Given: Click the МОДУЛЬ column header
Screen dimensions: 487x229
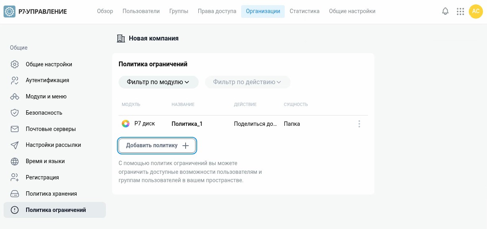Looking at the screenshot, I should click(x=131, y=105).
